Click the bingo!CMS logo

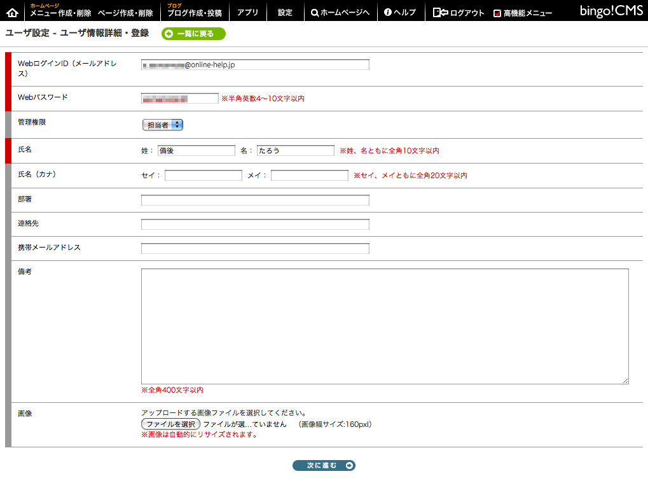point(611,11)
